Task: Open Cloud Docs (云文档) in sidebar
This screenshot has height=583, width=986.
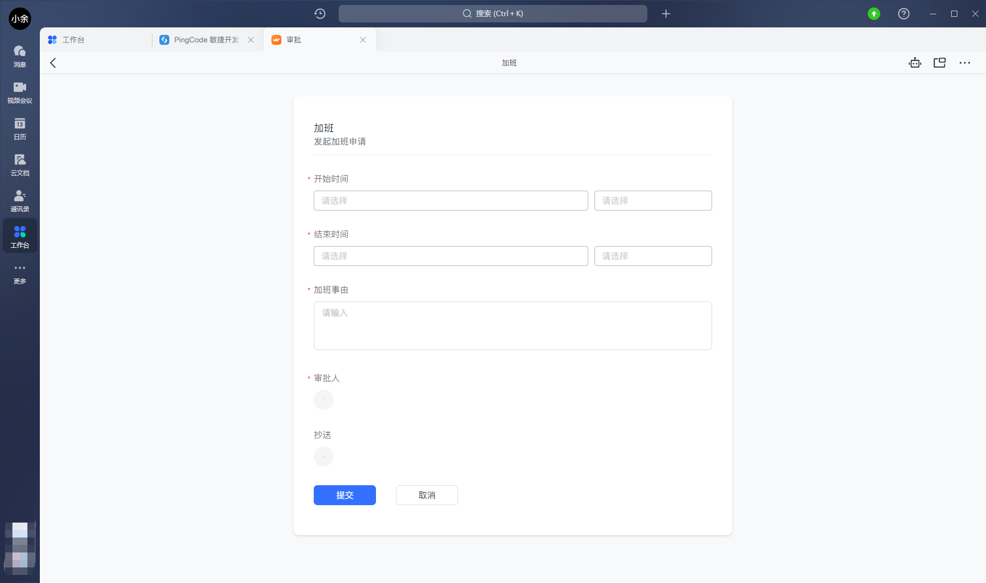Action: [x=20, y=164]
